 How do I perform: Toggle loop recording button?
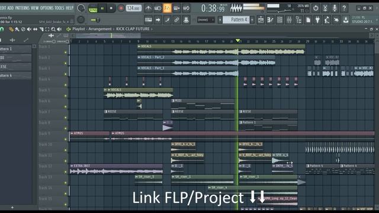coord(186,8)
